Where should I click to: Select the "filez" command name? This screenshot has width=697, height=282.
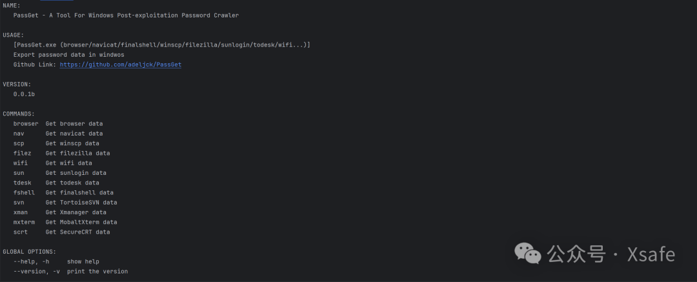click(x=23, y=153)
